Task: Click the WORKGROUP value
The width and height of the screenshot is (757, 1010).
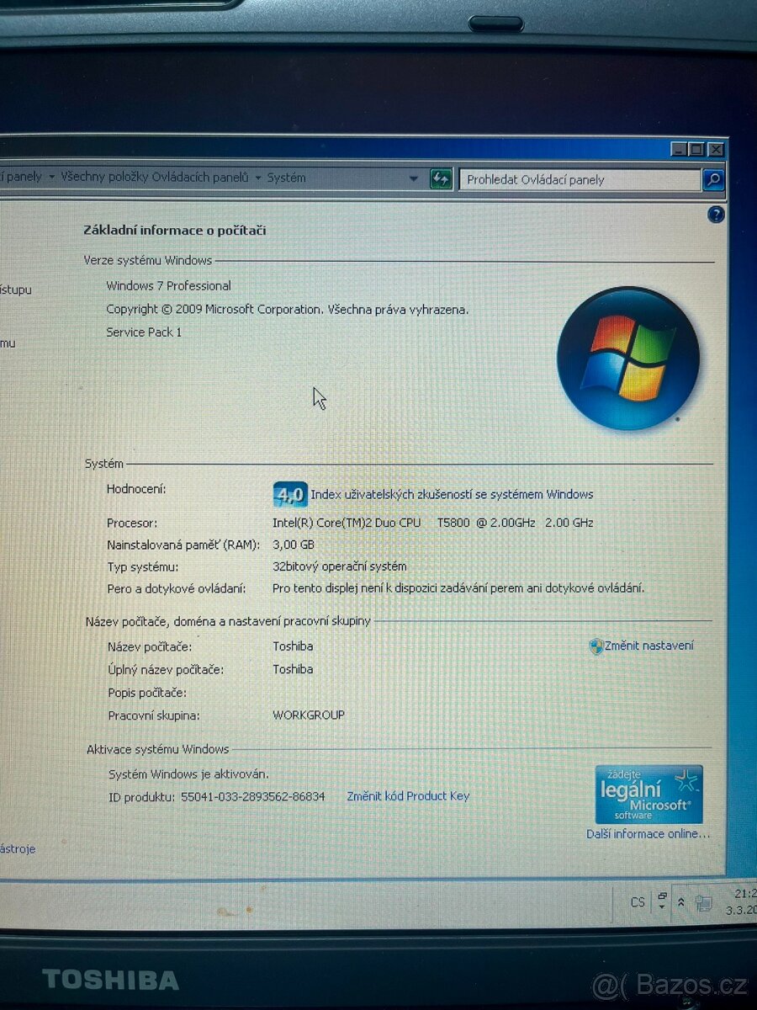Action: 309,715
